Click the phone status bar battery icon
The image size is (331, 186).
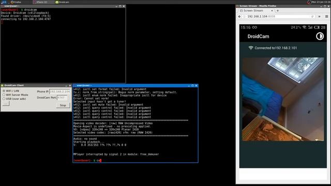[x=317, y=27]
